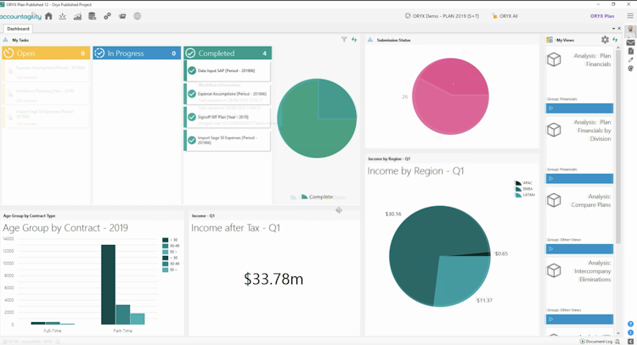Click the Age Group by Contract - 2019 title
Viewport: 637px width, 345px height.
(65, 228)
